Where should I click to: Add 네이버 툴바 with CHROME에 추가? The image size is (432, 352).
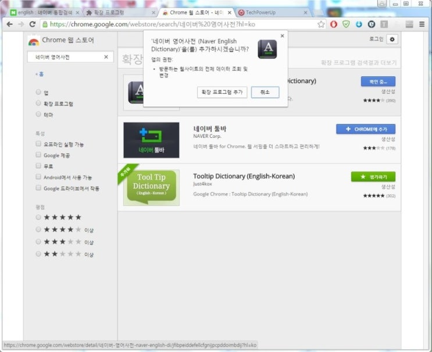pos(366,129)
